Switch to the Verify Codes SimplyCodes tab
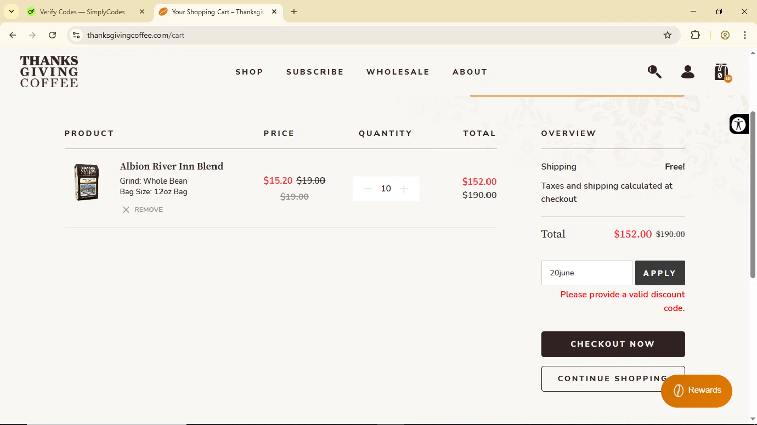This screenshot has height=425, width=757. coord(82,12)
